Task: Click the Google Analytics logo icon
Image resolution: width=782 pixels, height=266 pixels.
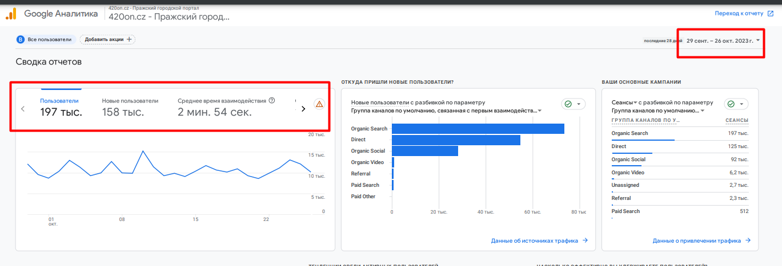Action: click(11, 14)
